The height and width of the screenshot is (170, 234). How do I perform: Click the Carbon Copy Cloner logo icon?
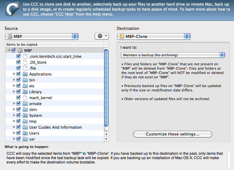pos(12,9)
